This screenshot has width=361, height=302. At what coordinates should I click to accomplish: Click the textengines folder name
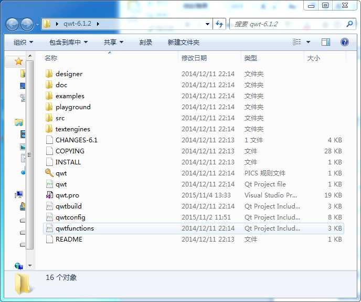tap(73, 129)
